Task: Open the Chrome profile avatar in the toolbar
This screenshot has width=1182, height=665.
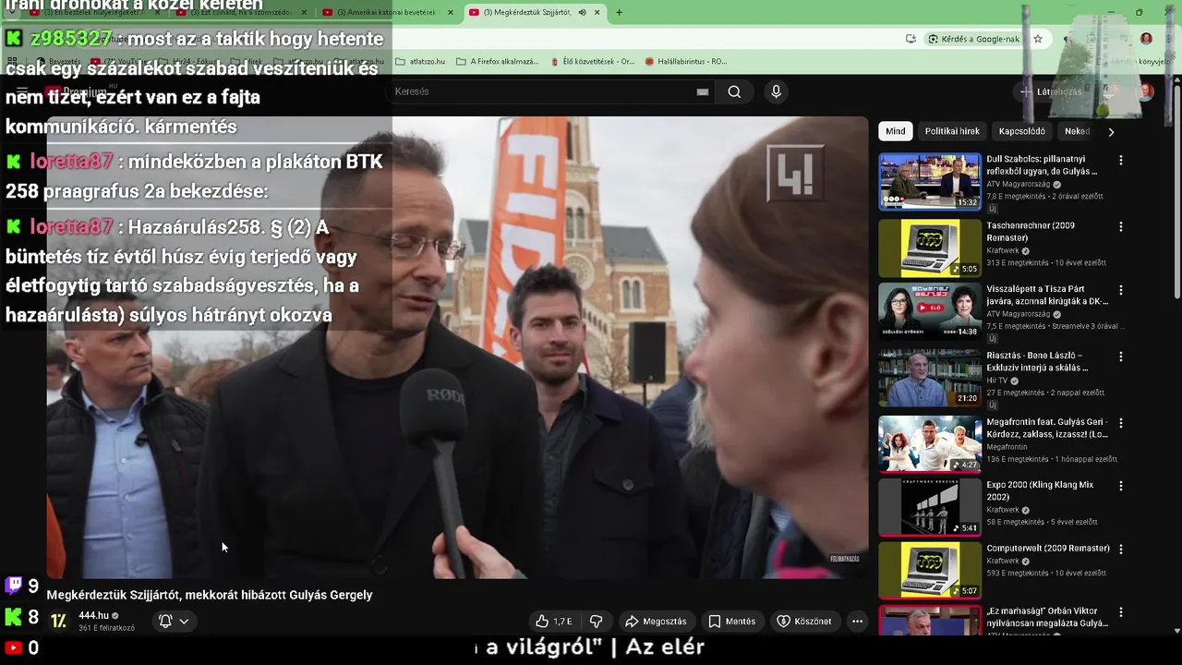Action: pos(1146,39)
